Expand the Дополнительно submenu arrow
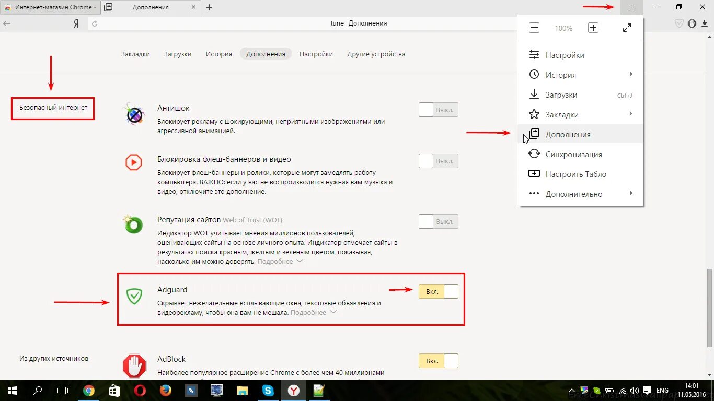This screenshot has height=401, width=714. pyautogui.click(x=631, y=193)
